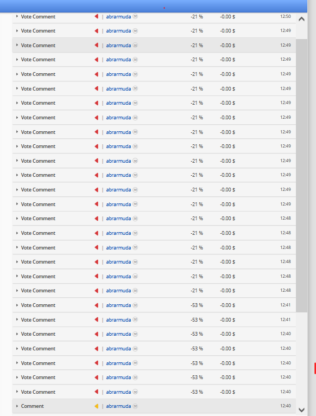Viewport: 316px width, 416px height.
Task: Click red flag in last Vote Comment row
Action: click(x=97, y=392)
